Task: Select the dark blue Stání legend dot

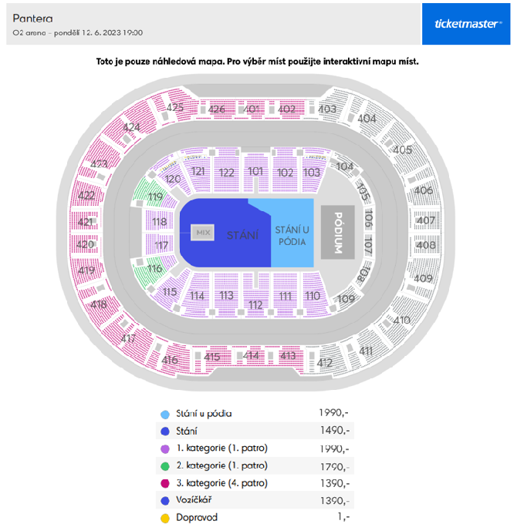Action: pyautogui.click(x=165, y=431)
